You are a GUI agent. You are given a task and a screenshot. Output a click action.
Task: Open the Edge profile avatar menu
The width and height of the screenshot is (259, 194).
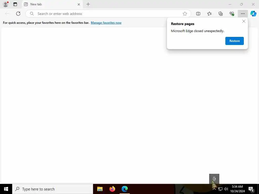[x=6, y=4]
